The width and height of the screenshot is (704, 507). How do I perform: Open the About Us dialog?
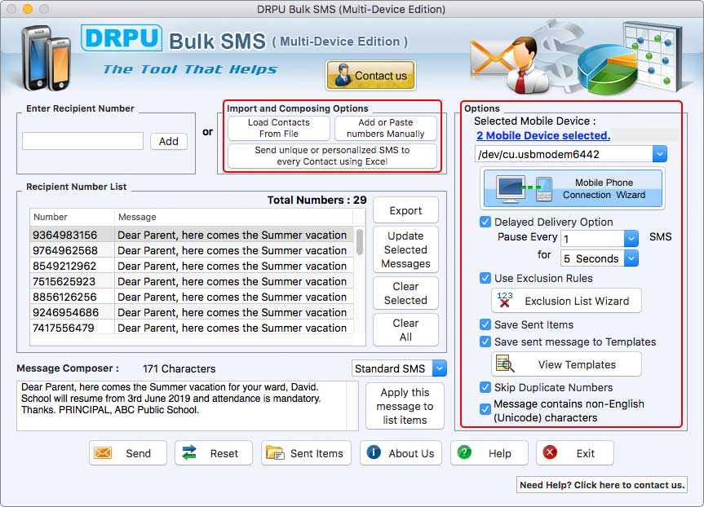click(401, 452)
